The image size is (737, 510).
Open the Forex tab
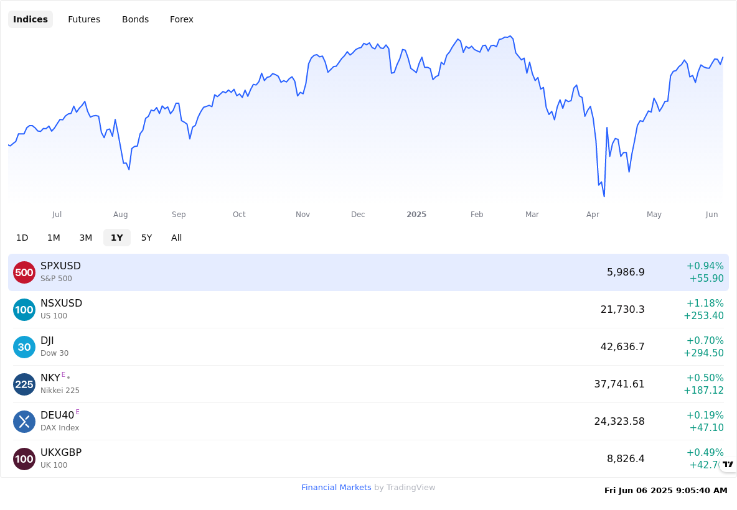181,19
